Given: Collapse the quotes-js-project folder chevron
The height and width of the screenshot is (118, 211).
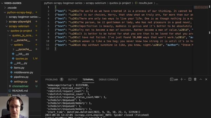Looking at the screenshot, I should (8, 31).
